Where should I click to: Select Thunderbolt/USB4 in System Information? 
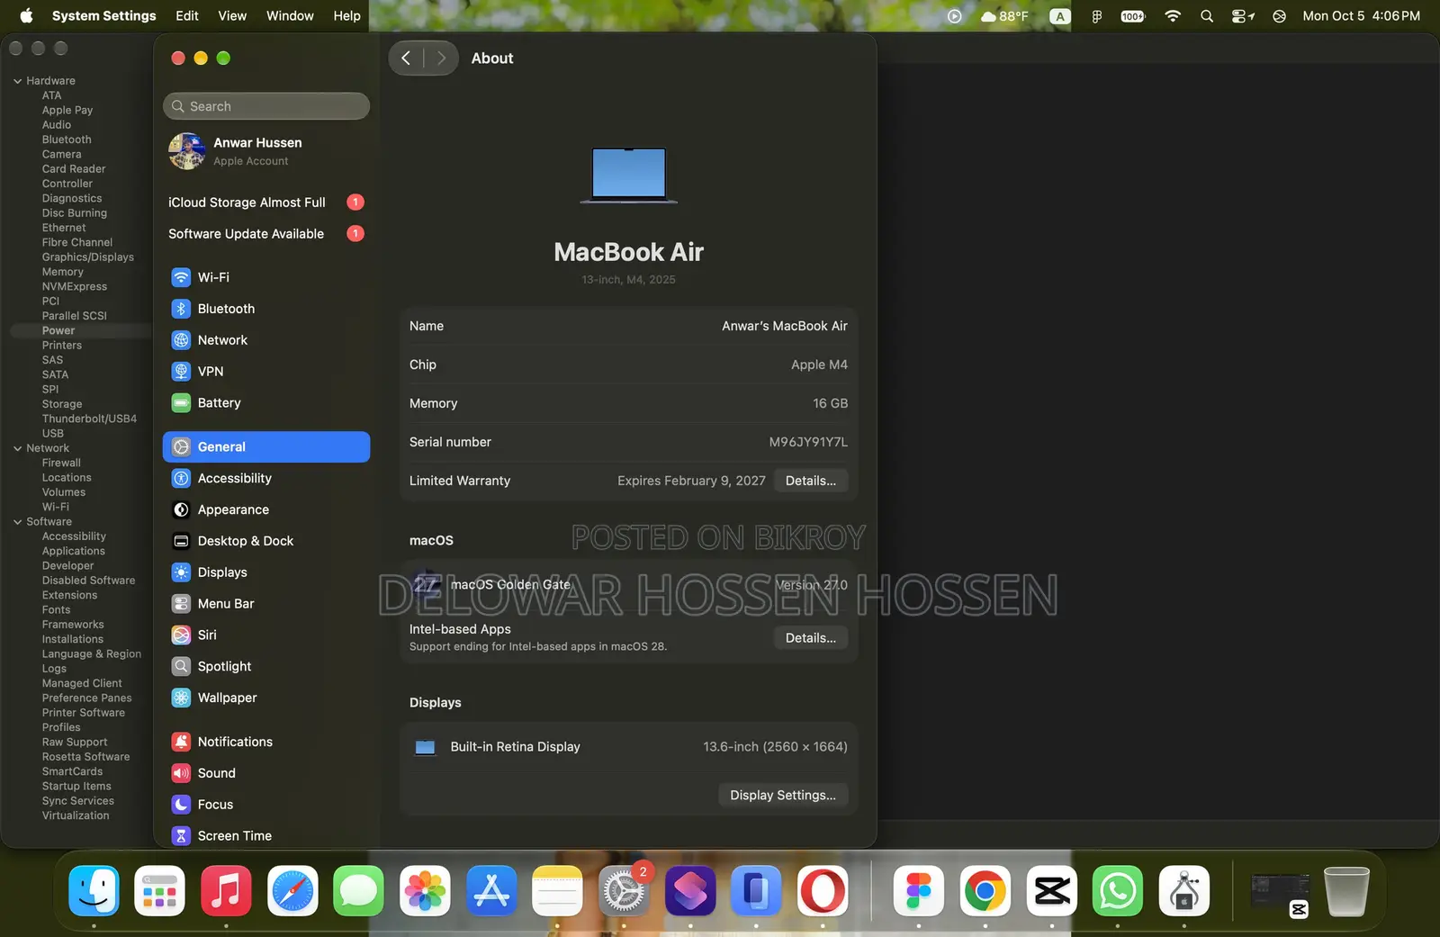(89, 419)
